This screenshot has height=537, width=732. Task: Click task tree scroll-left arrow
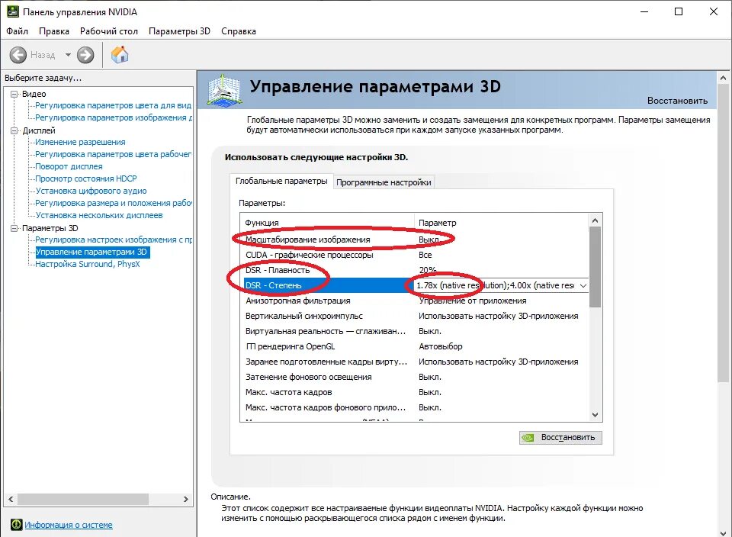(x=11, y=499)
